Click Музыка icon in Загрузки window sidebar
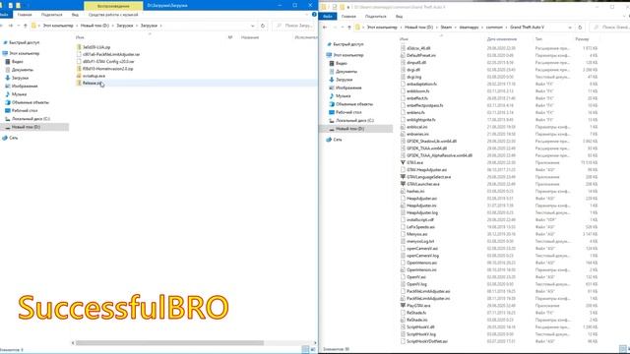 7,94
